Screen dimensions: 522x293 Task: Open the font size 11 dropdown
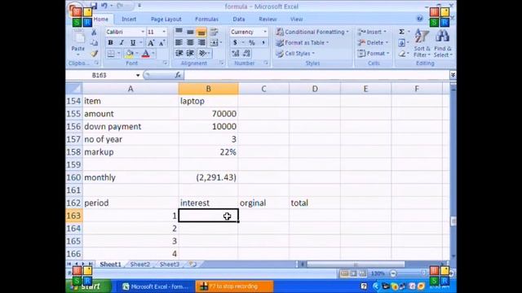[164, 32]
